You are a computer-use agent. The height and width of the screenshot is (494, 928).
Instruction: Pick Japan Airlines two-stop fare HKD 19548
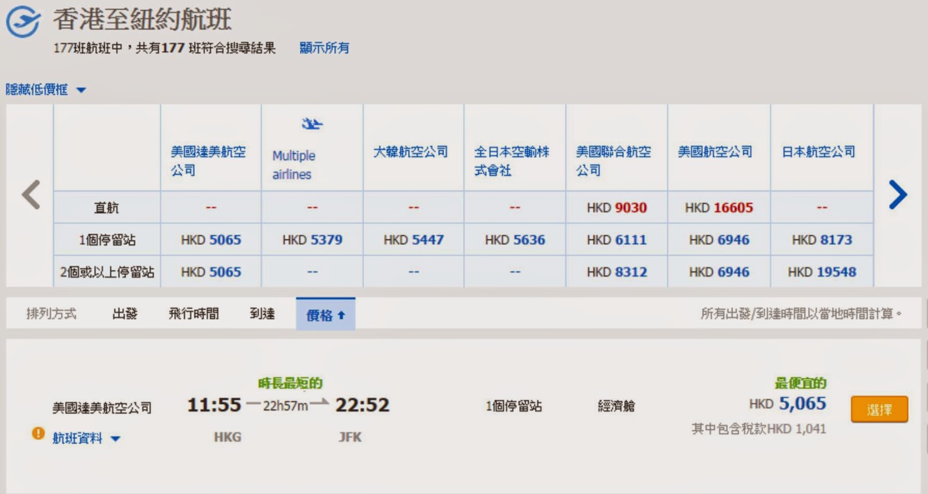coord(821,272)
